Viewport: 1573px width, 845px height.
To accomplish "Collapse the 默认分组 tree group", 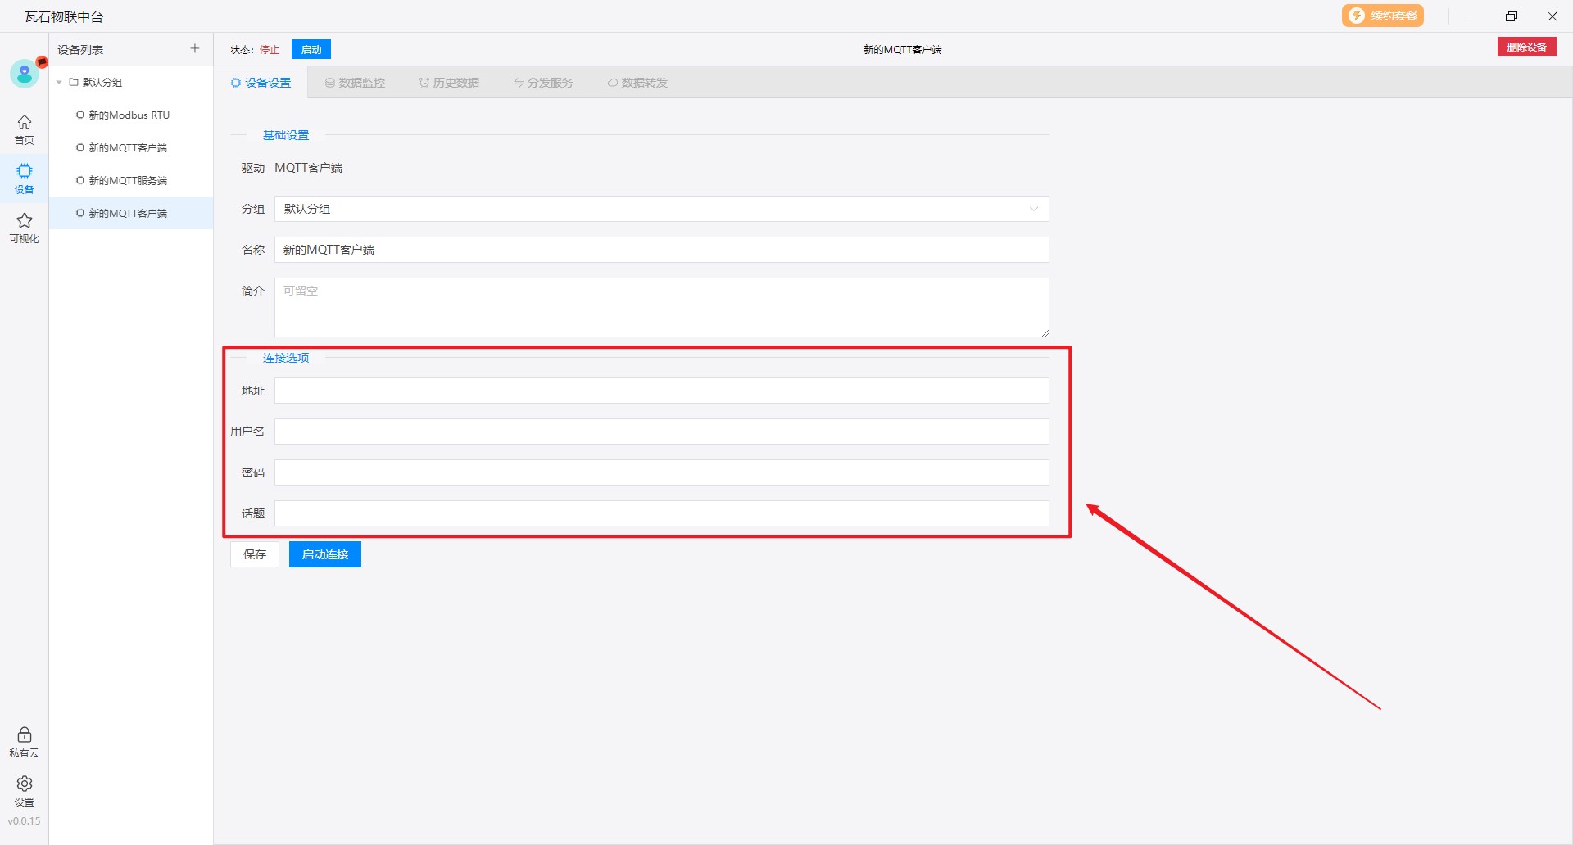I will click(x=60, y=83).
